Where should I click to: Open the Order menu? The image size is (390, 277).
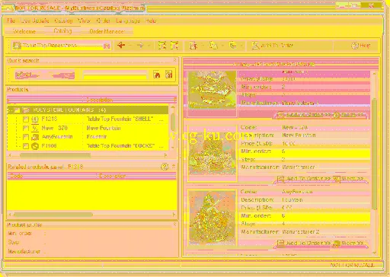103,21
